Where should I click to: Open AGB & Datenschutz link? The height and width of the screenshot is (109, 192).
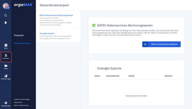click(x=21, y=105)
